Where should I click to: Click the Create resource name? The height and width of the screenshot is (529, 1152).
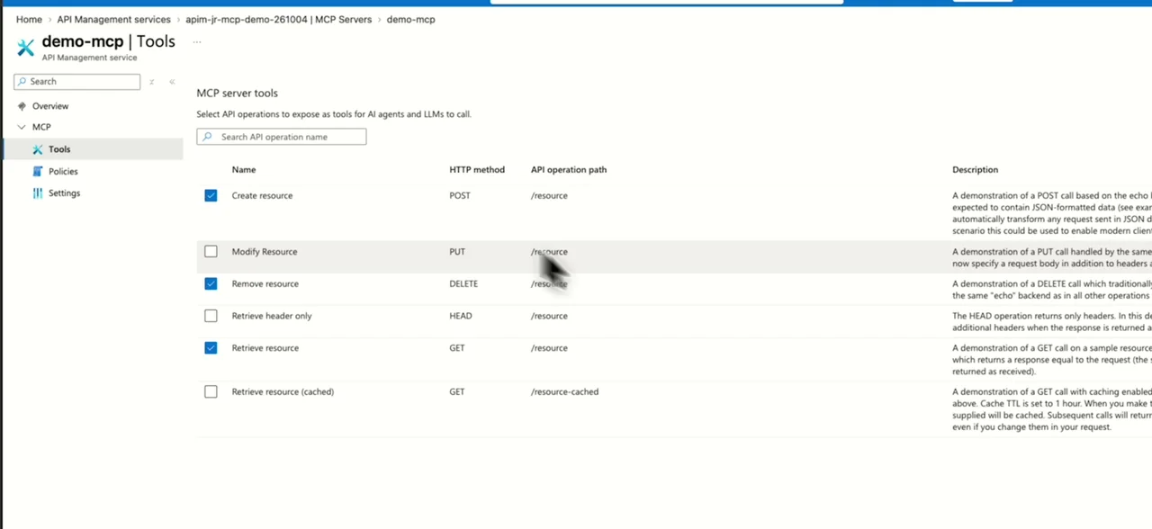click(262, 195)
